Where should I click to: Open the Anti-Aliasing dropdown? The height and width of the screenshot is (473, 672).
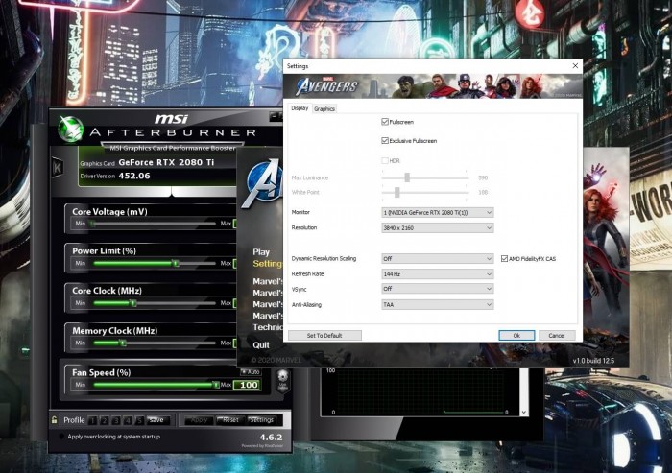coord(438,304)
